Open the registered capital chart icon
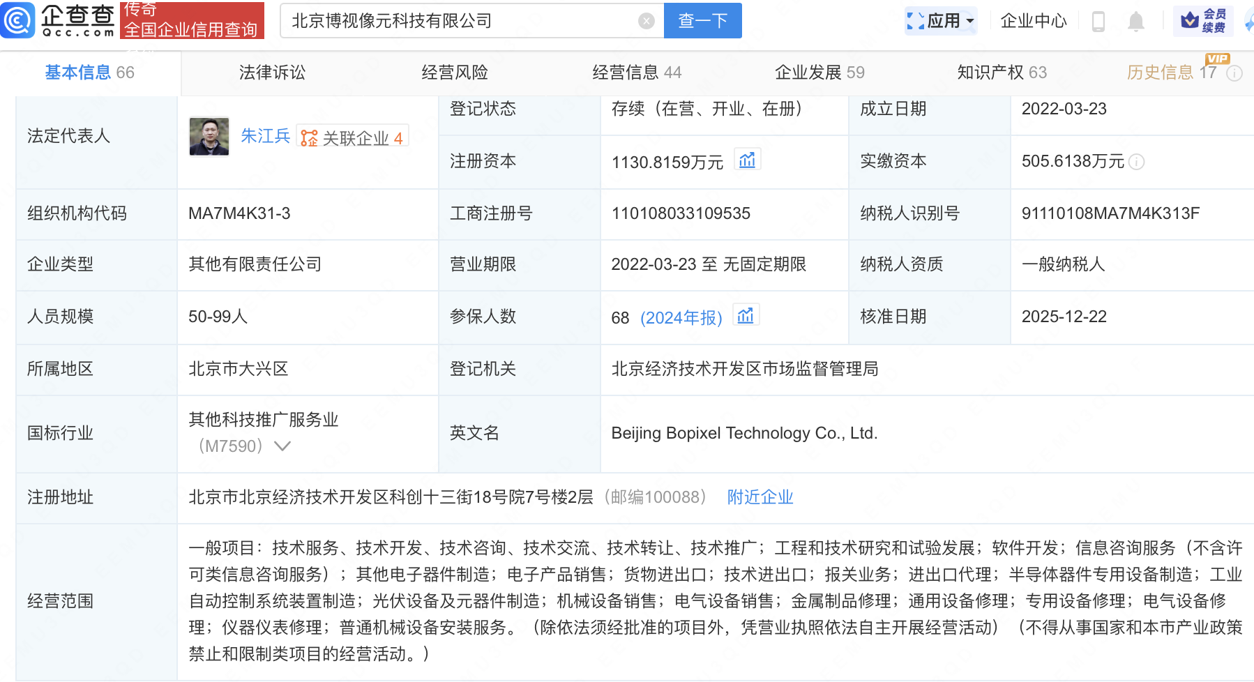This screenshot has width=1254, height=682. point(747,160)
